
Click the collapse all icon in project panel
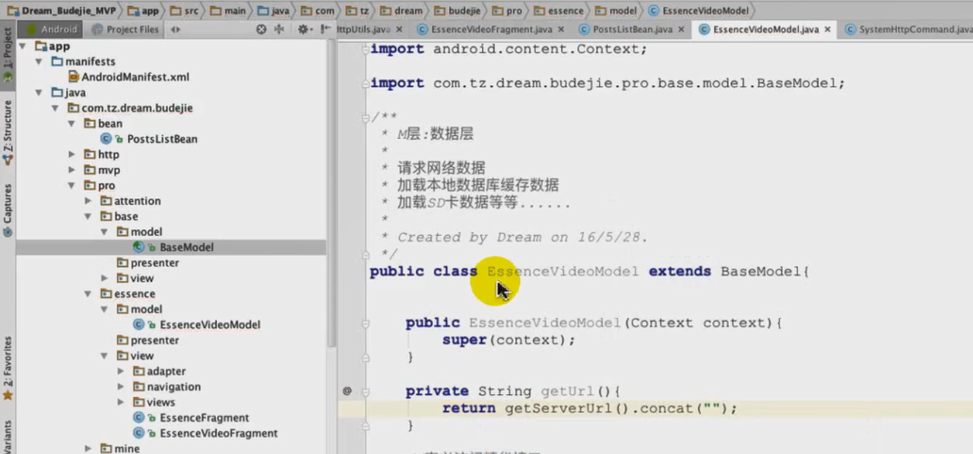coord(278,29)
